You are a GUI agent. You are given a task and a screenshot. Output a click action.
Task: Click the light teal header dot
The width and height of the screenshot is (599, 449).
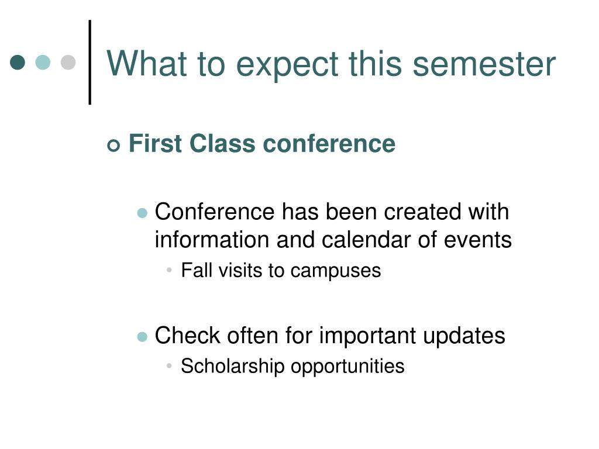pyautogui.click(x=43, y=62)
